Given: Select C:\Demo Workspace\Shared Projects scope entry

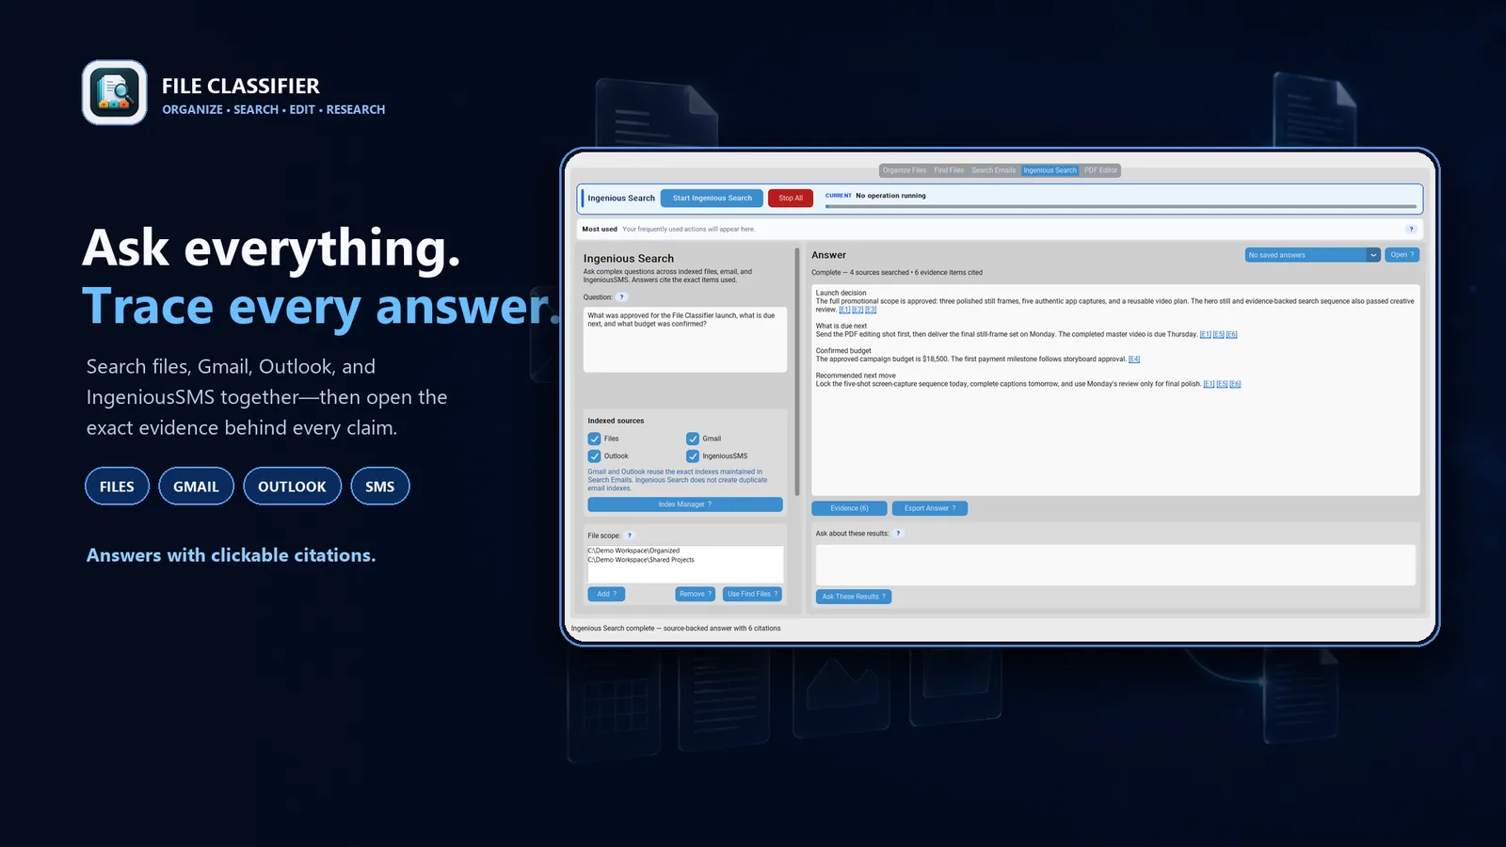Looking at the screenshot, I should point(641,560).
